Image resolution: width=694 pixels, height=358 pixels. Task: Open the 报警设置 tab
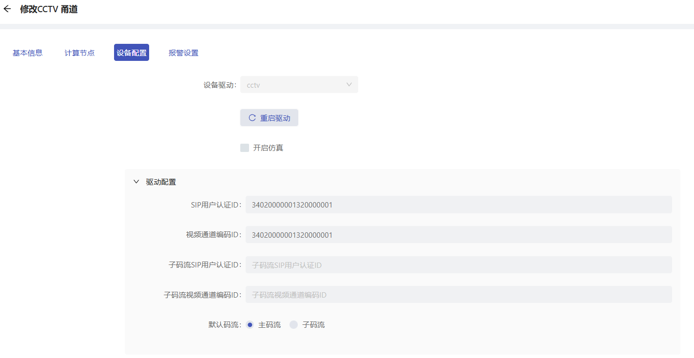click(x=183, y=53)
